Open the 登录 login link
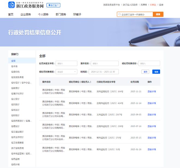Viewport: 180px width, 168px height. click(161, 5)
